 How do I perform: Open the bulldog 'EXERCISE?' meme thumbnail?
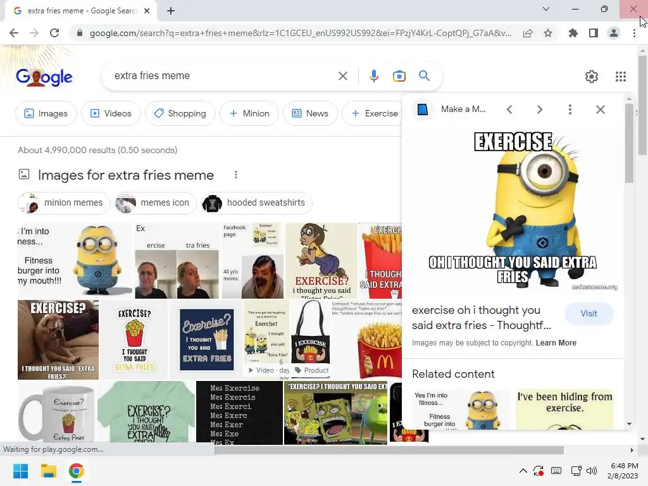[58, 340]
